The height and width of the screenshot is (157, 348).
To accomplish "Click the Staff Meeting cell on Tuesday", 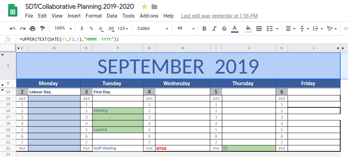I will [x=118, y=149].
